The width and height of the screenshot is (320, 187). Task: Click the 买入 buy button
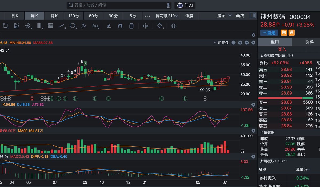point(282,49)
